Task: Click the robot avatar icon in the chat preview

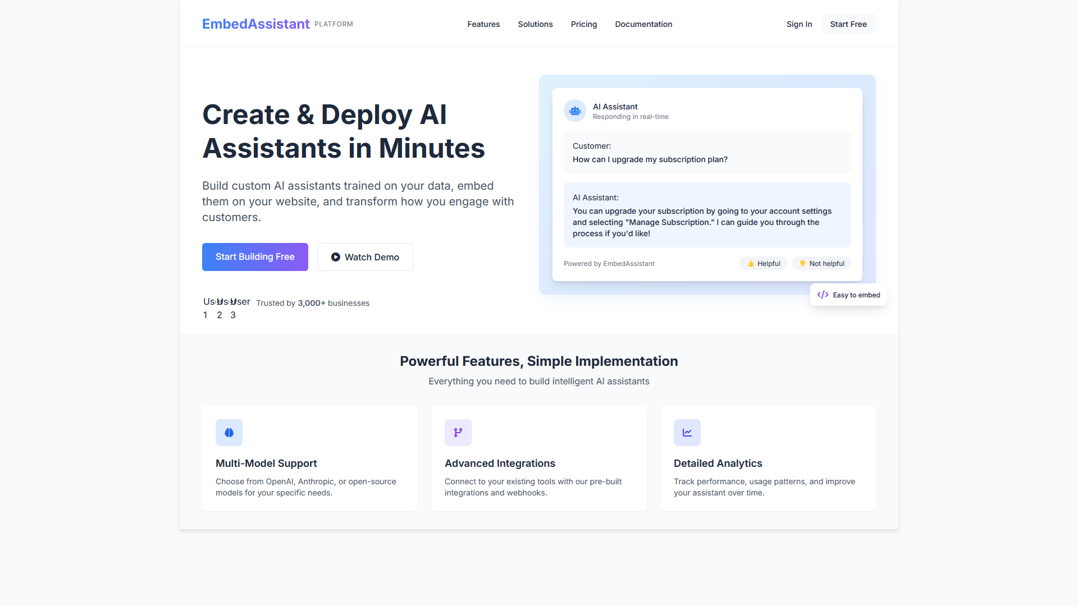Action: [x=575, y=111]
